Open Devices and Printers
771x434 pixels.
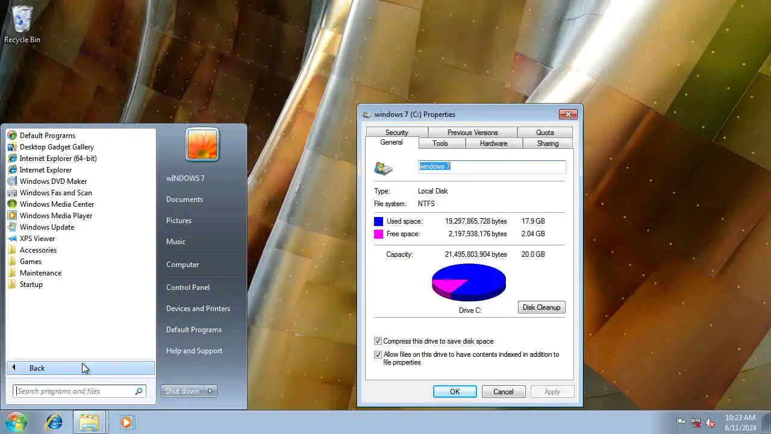(198, 309)
